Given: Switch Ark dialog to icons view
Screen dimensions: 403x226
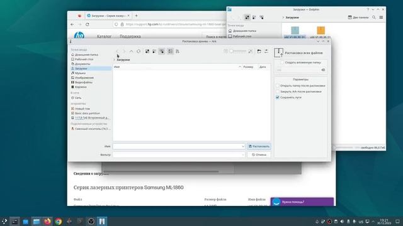Looking at the screenshot, I should point(147,51).
